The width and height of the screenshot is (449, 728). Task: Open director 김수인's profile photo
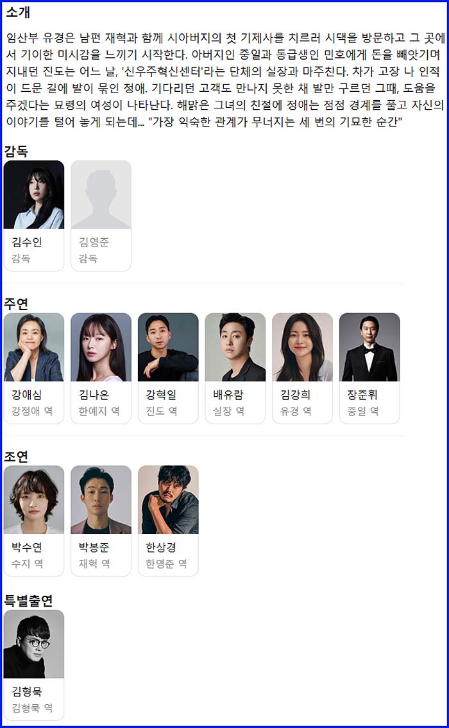point(34,195)
